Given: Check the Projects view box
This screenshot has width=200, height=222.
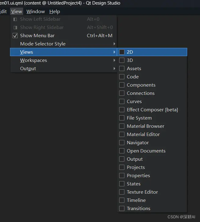Looking at the screenshot, I should coord(122,167).
